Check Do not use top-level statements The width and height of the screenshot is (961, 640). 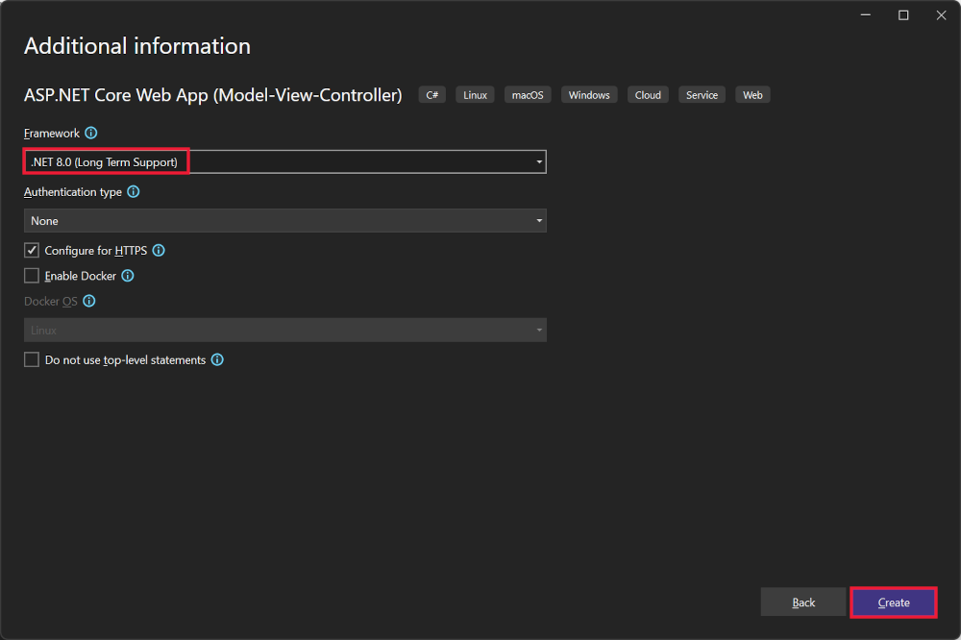[32, 359]
